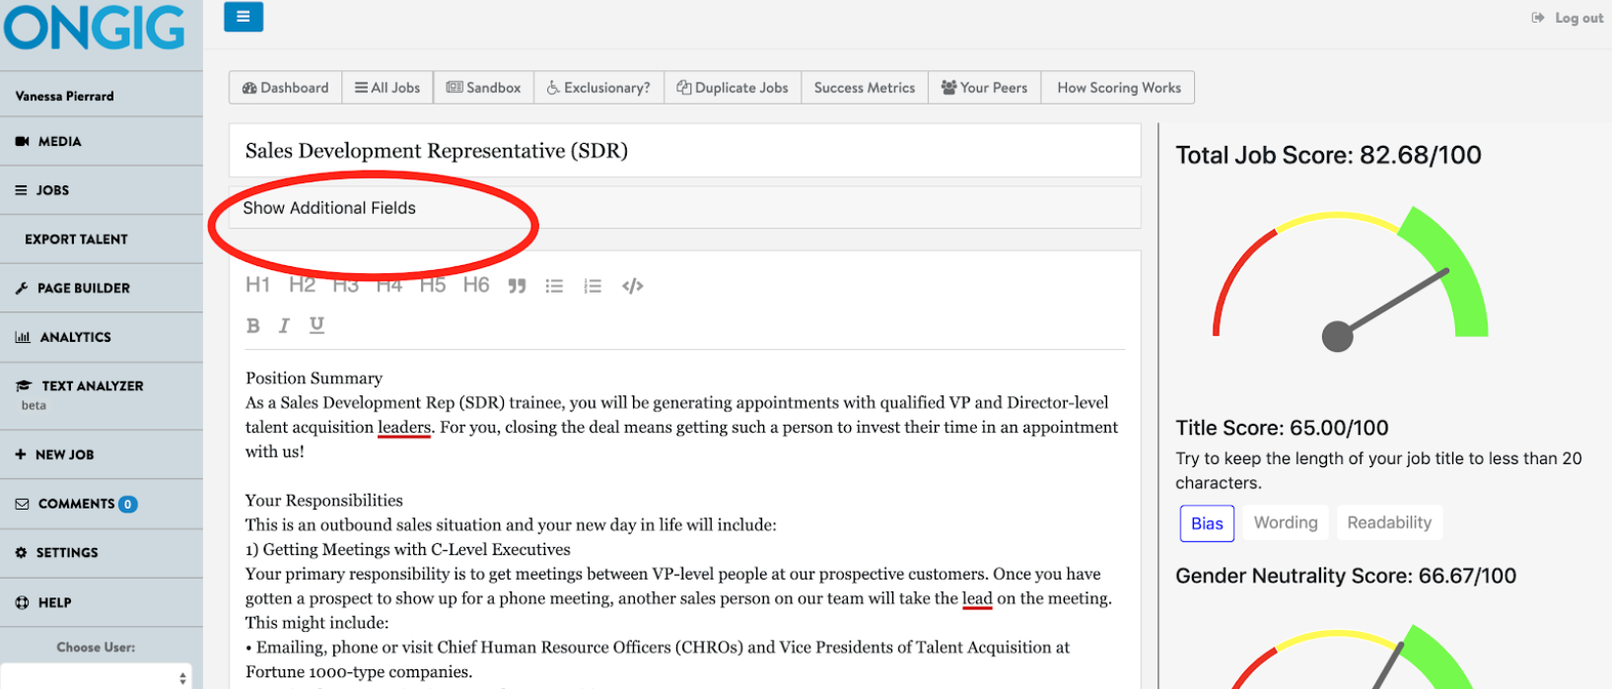Open the Your Peers tab
The image size is (1612, 689).
[x=984, y=88]
